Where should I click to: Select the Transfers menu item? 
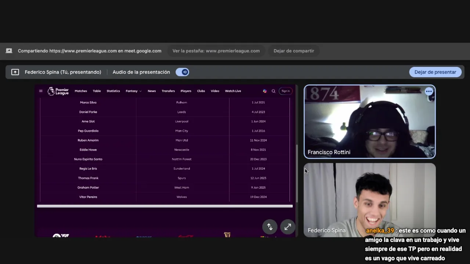pyautogui.click(x=168, y=91)
